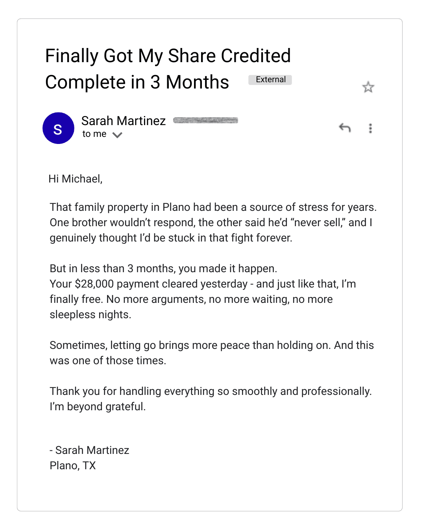This screenshot has height=531, width=425.
Task: Click the greeting 'Hi Michael,'
Action: (76, 179)
